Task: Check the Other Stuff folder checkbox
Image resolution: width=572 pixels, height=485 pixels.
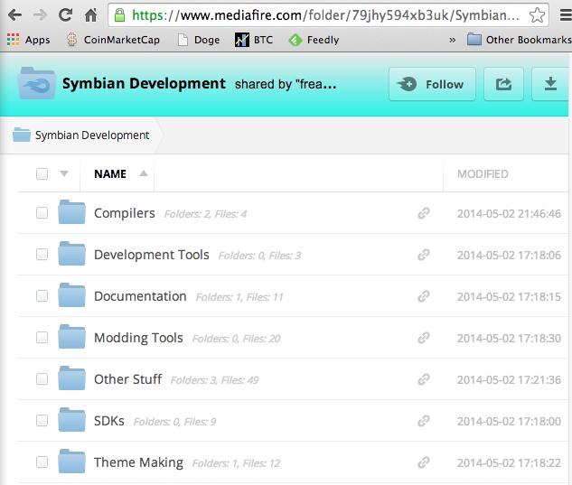Action: pyautogui.click(x=42, y=379)
